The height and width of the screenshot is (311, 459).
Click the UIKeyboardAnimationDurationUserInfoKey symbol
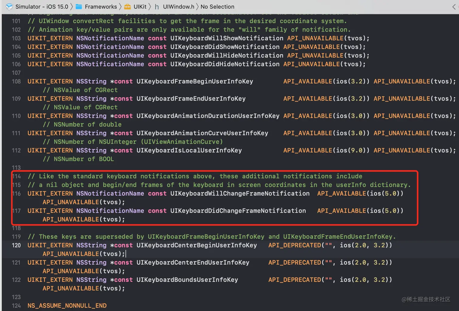click(x=208, y=116)
